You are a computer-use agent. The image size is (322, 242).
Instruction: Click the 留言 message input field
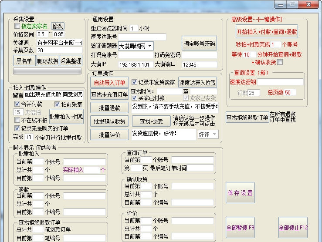[54, 94]
